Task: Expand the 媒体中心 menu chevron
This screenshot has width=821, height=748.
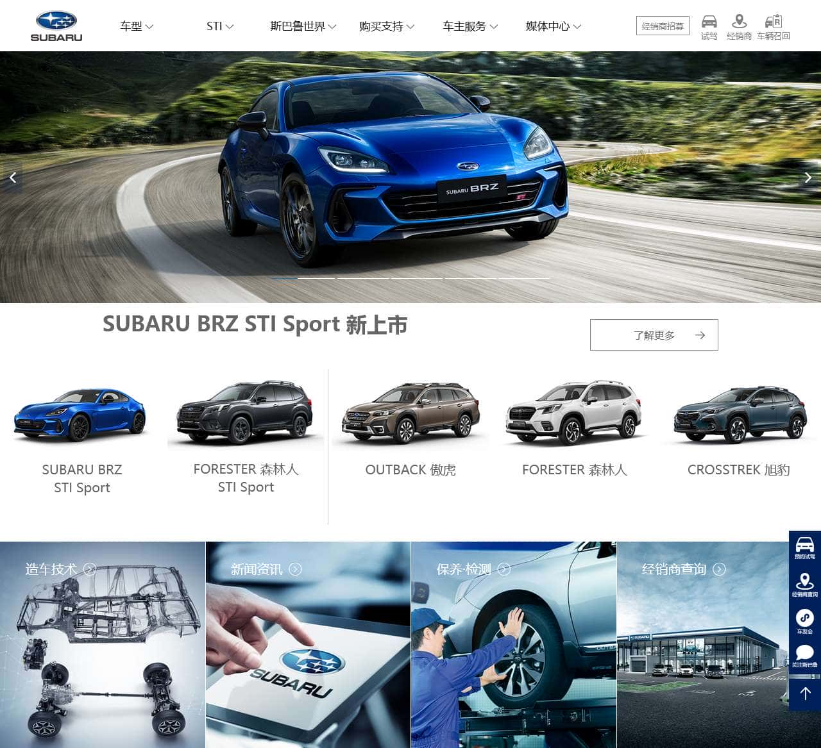Action: tap(577, 27)
